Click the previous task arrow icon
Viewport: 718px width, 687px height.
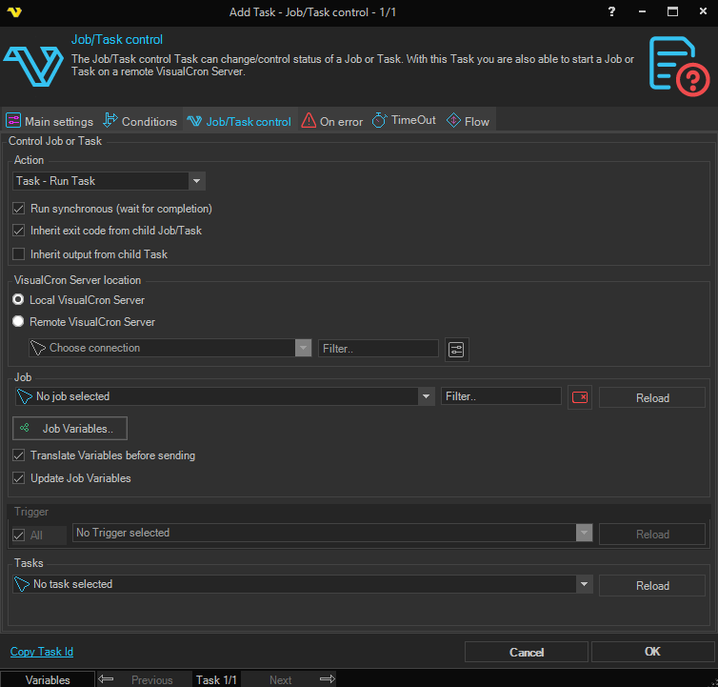pyautogui.click(x=107, y=679)
